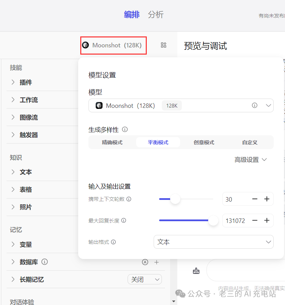Expand 高级设置 advanced settings
Screen dimensions: 285x305
tap(250, 160)
